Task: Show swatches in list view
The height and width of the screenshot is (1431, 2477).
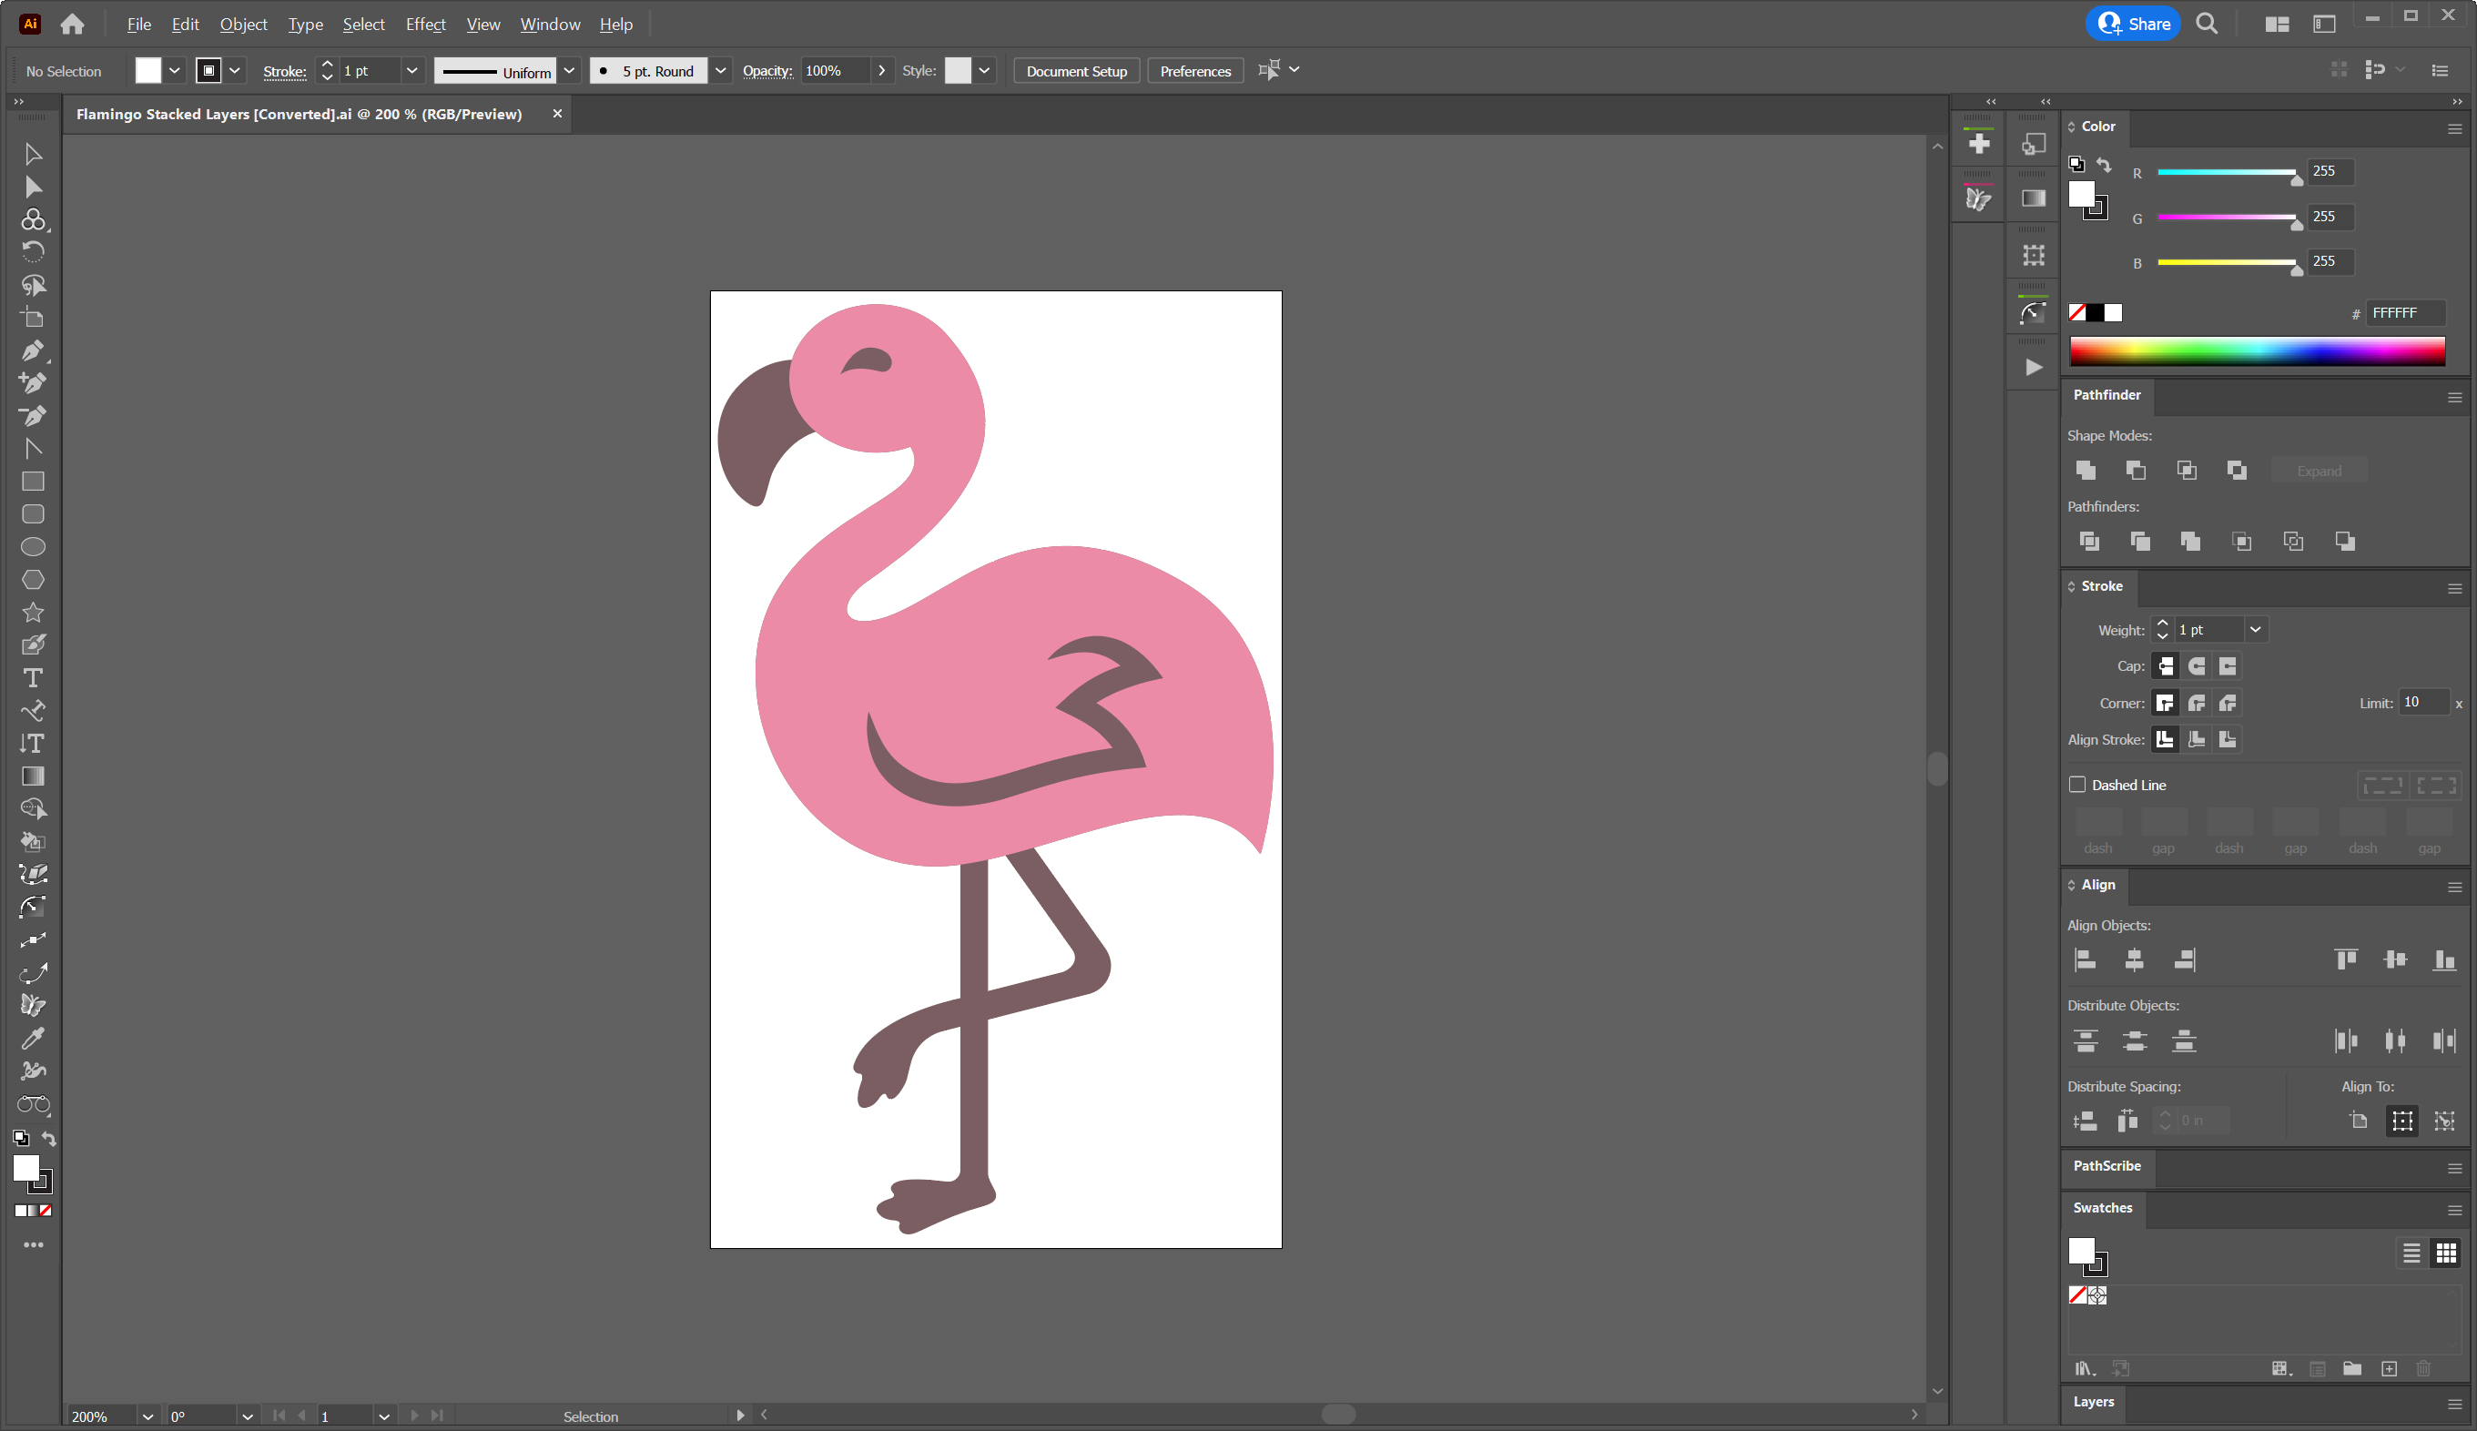Action: click(x=2411, y=1253)
